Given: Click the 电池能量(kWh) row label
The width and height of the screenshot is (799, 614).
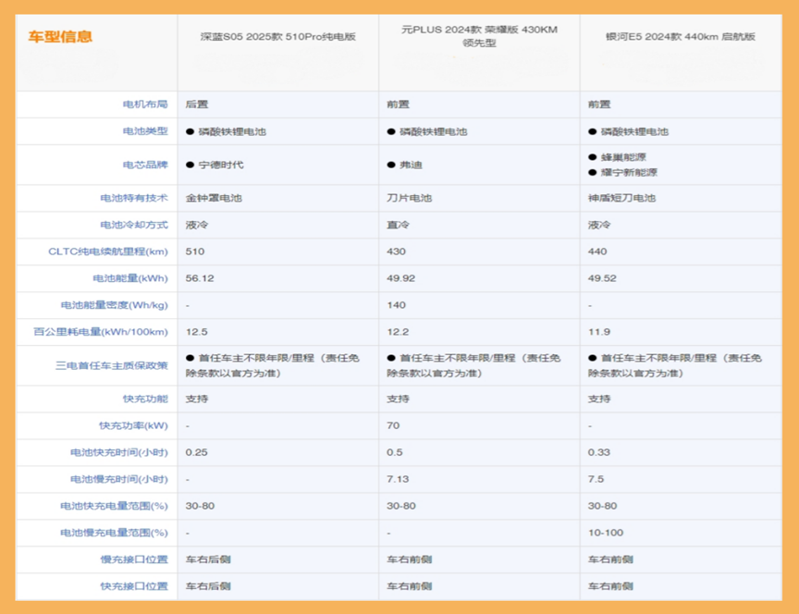Looking at the screenshot, I should click(130, 278).
